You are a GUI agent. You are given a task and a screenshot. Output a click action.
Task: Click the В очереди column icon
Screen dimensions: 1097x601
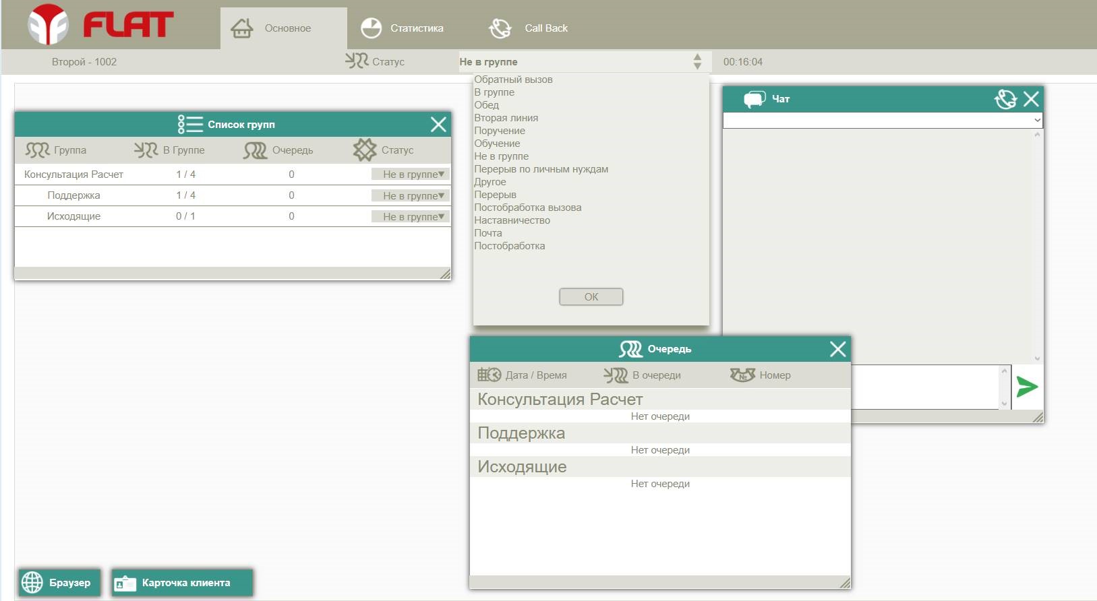coord(616,375)
